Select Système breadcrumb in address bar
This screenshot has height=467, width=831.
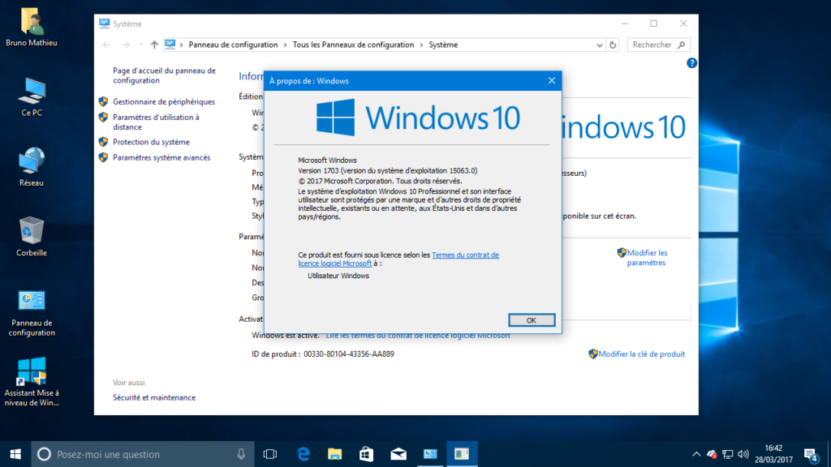click(443, 45)
